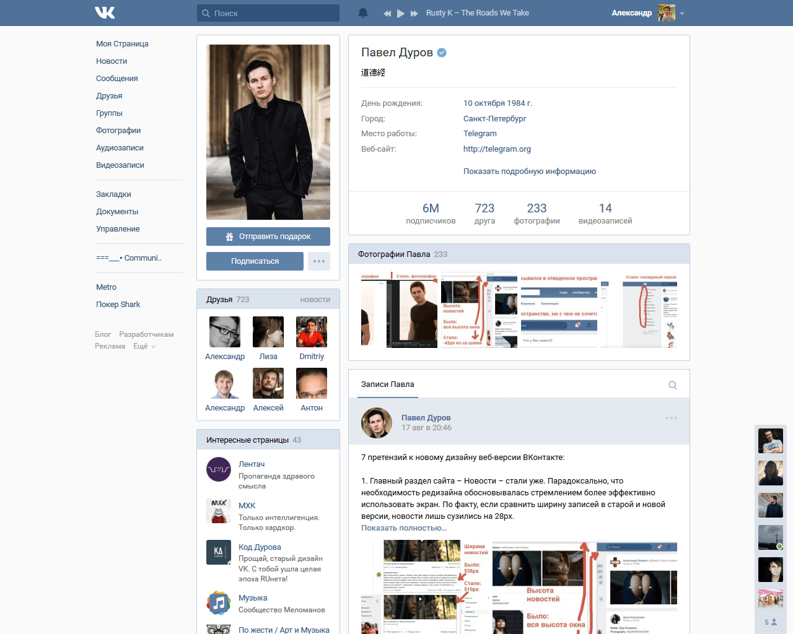Open account dropdown arrow near Александр
The height and width of the screenshot is (634, 793).
point(682,14)
